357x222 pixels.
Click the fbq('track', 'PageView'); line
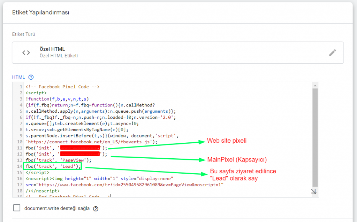[x=59, y=160]
